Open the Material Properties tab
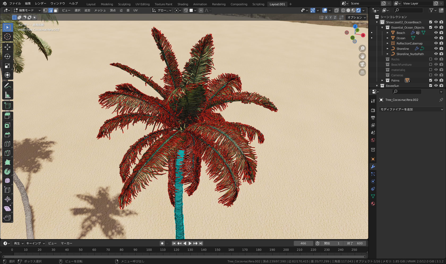The width and height of the screenshot is (446, 264). 373,203
